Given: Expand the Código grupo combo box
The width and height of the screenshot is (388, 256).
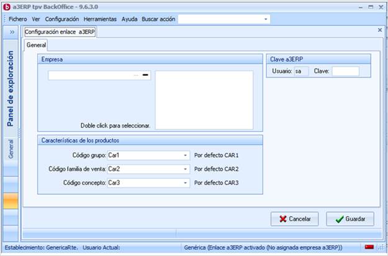Looking at the screenshot, I should point(185,155).
